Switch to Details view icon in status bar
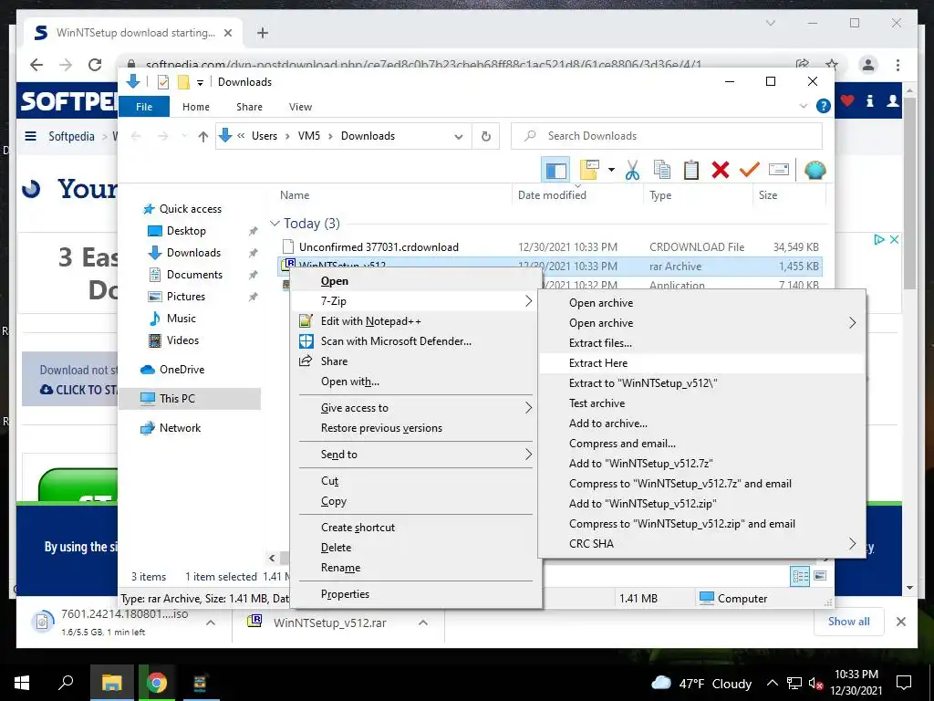The width and height of the screenshot is (934, 701). tap(800, 576)
